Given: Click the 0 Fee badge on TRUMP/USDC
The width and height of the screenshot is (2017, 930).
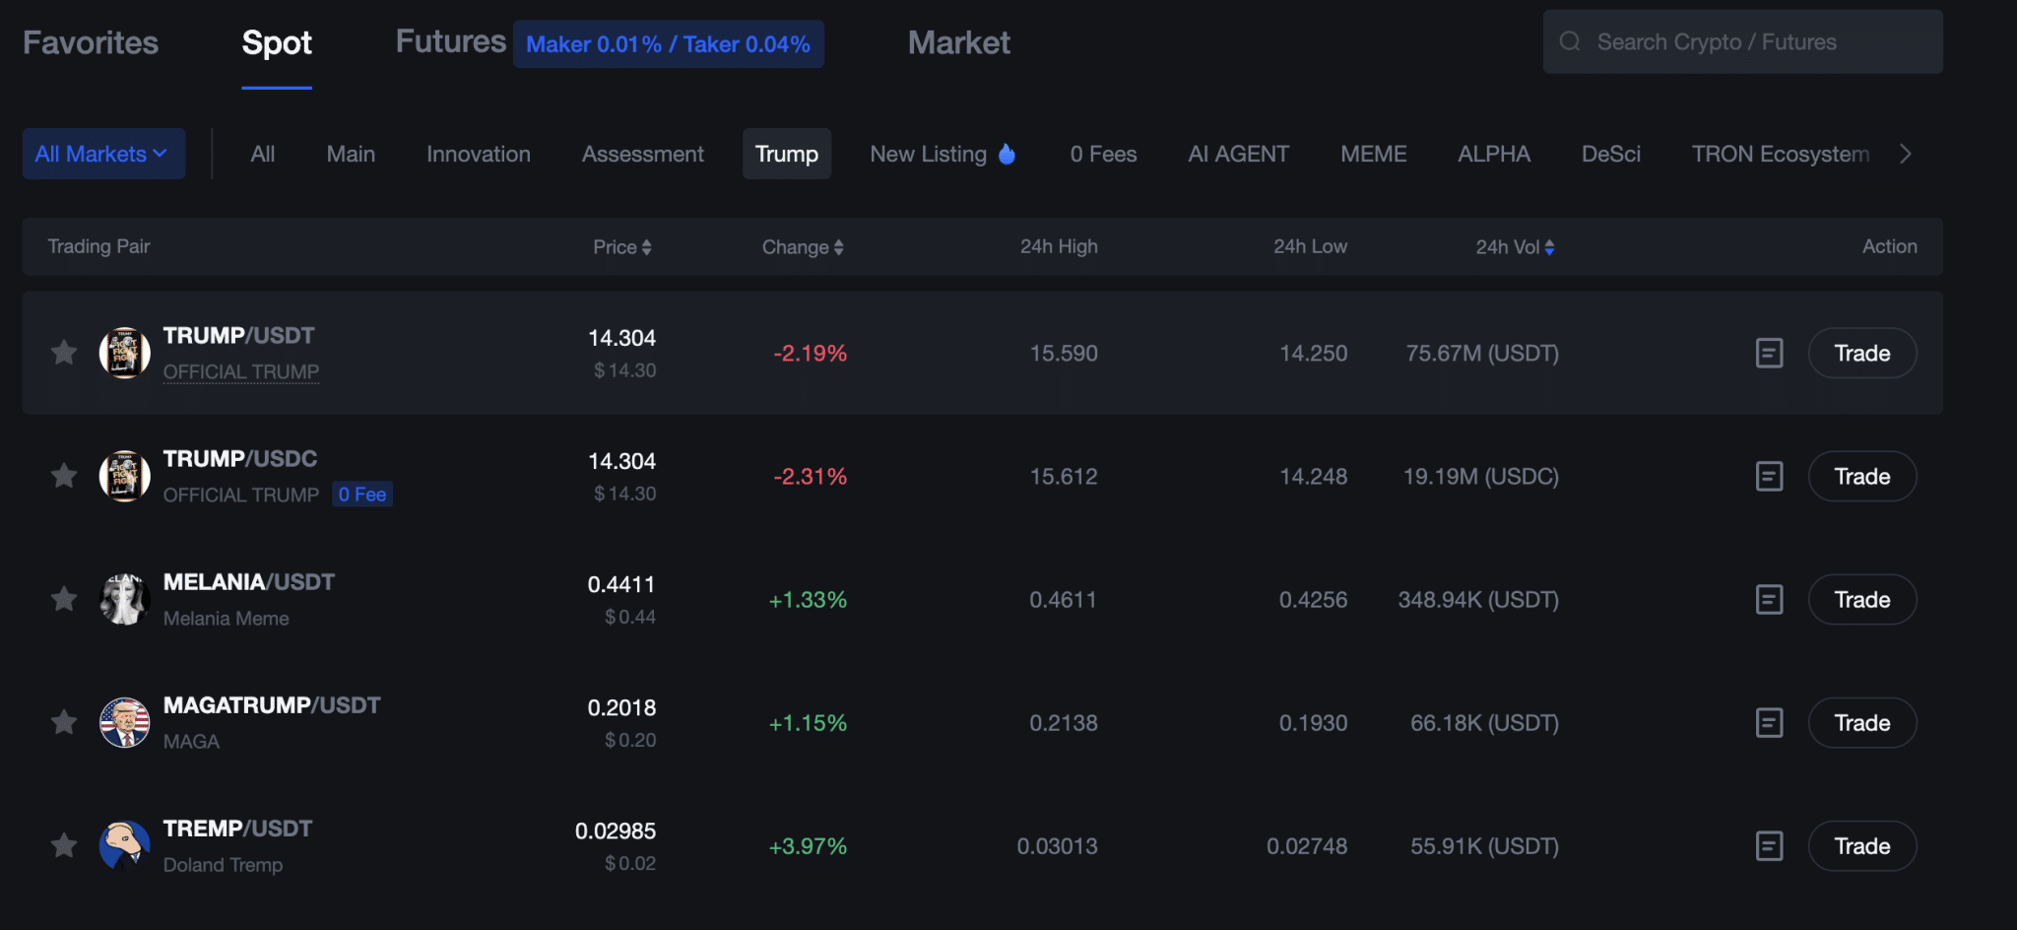Looking at the screenshot, I should point(362,494).
